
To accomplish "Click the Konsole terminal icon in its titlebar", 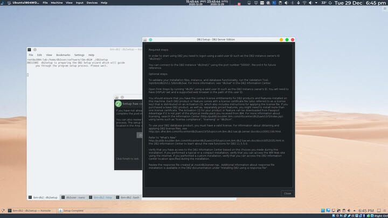I will tap(29, 50).
